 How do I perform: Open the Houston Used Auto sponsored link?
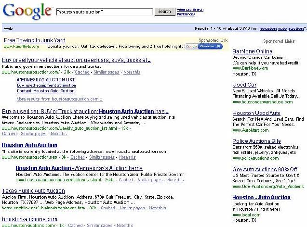click(x=256, y=113)
